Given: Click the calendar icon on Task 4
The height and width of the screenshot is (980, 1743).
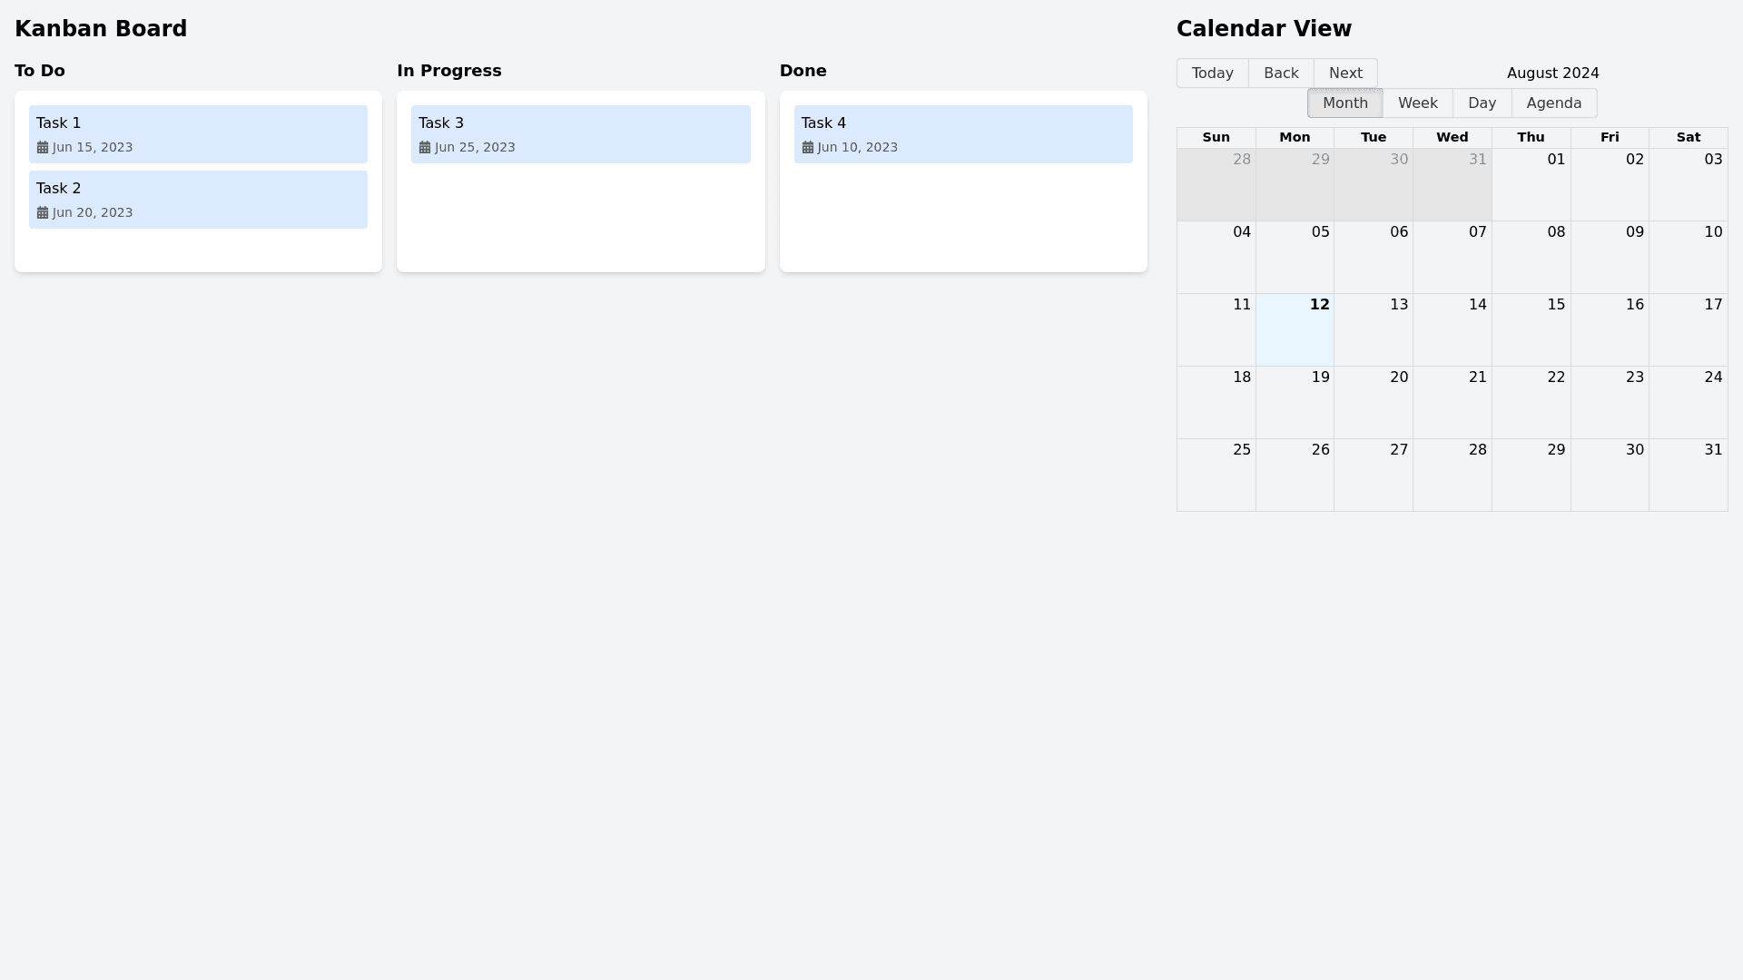Looking at the screenshot, I should coord(808,147).
